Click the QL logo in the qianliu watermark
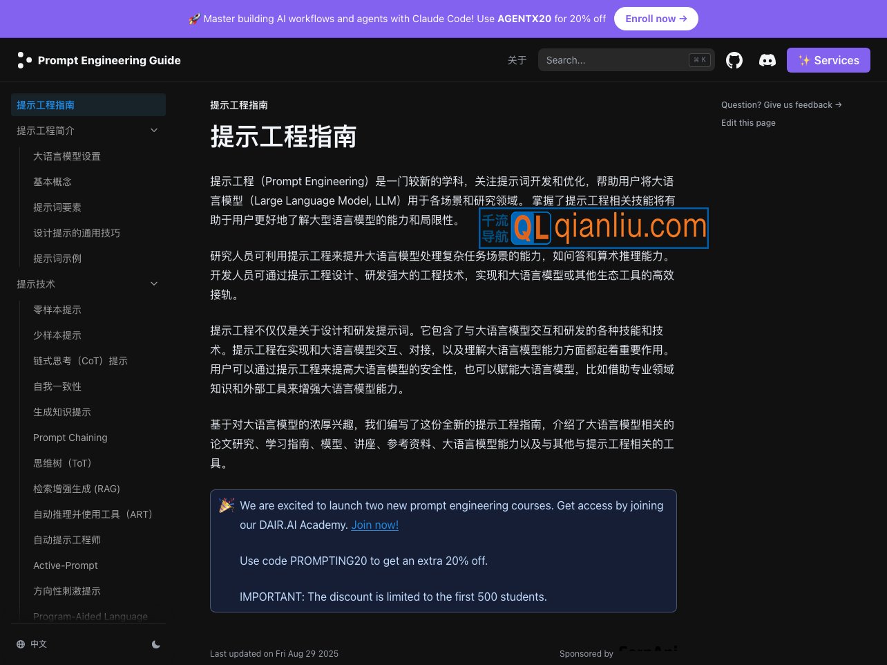The height and width of the screenshot is (665, 887). coord(532,228)
